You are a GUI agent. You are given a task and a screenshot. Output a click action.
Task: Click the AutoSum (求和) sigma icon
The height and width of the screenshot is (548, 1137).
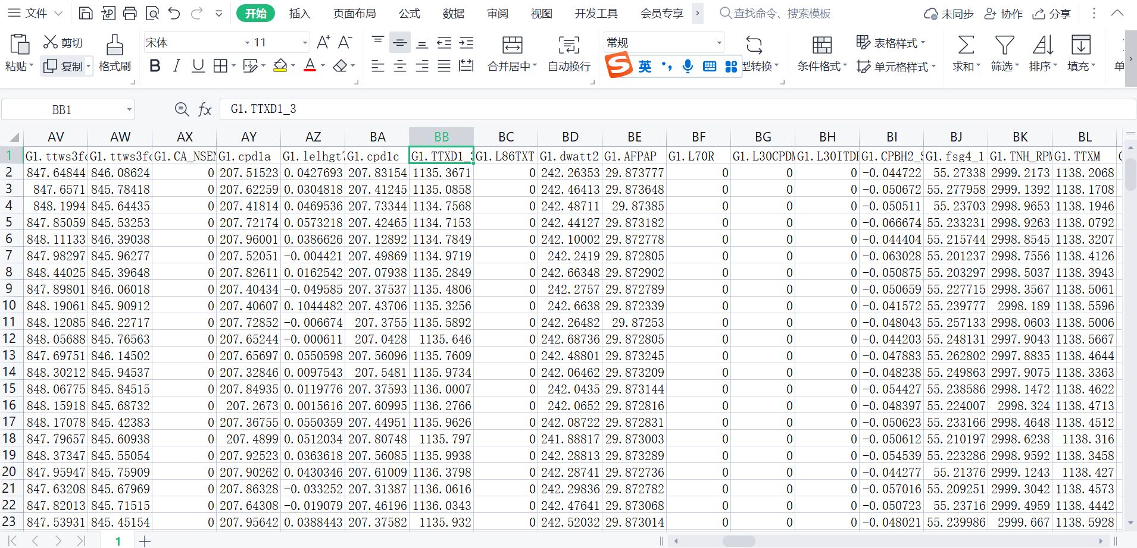966,45
